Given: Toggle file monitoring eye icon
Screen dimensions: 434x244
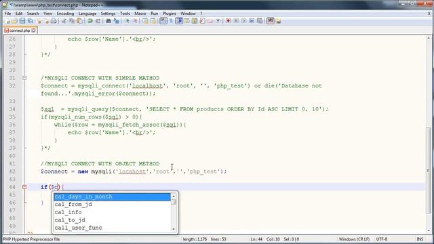Looking at the screenshot, I should [218, 21].
